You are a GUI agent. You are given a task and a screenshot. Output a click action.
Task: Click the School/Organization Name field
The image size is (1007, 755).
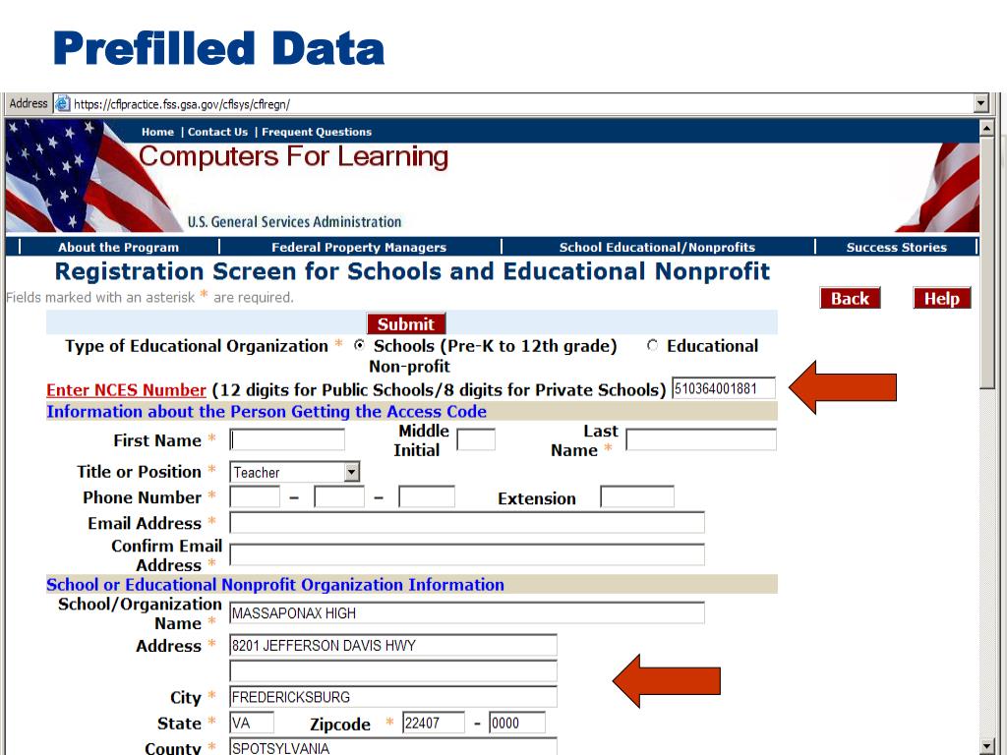[x=467, y=613]
